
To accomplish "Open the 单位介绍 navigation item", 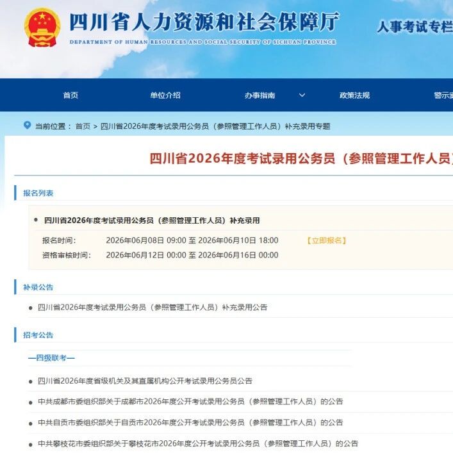I will 165,95.
